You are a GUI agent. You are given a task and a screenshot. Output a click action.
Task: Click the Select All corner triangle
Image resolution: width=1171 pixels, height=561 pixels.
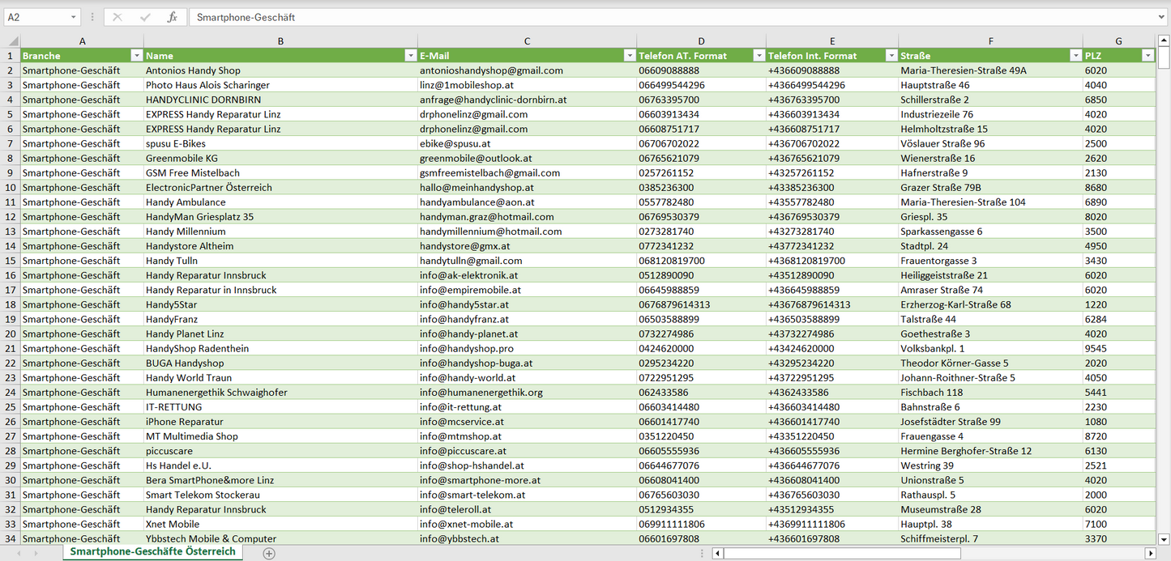11,41
